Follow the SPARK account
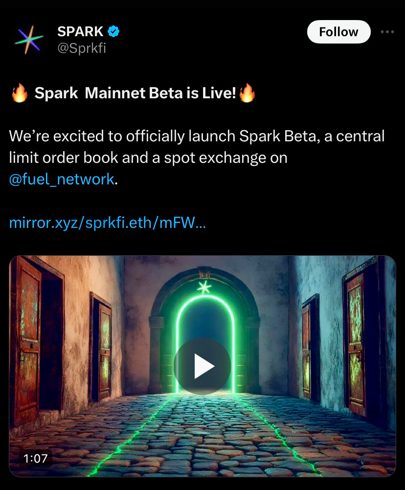Viewport: 405px width, 490px height. [339, 32]
